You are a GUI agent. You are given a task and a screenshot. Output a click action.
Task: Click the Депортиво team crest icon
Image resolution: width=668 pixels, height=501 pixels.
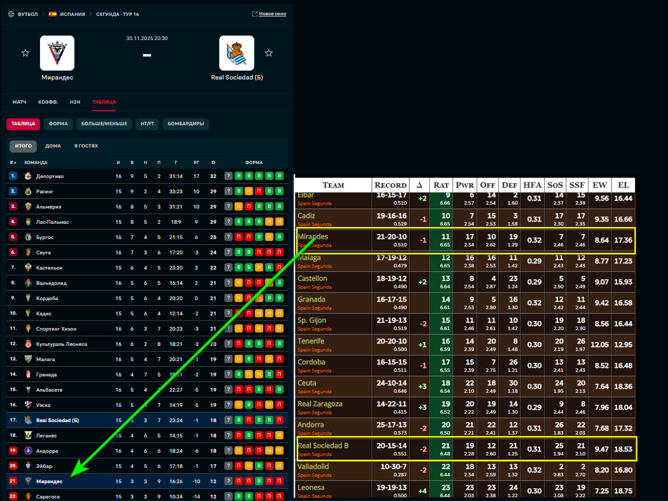28,176
